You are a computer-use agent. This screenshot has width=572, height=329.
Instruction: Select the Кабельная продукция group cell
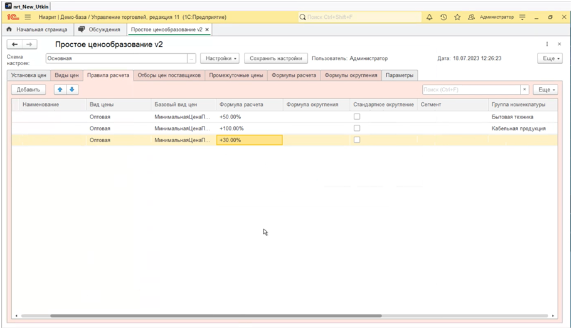[522, 128]
